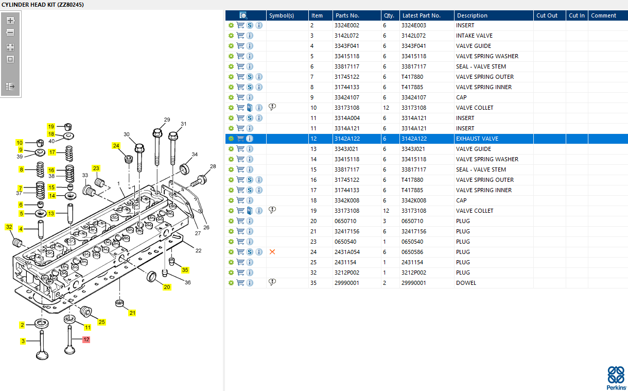Screen dimensions: 628x391
Task: Click green gear icon on EXHAUST VALVE row
Action: pyautogui.click(x=231, y=139)
